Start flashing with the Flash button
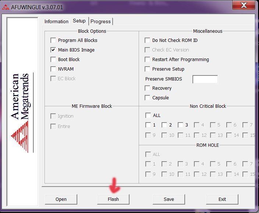 coord(113,199)
